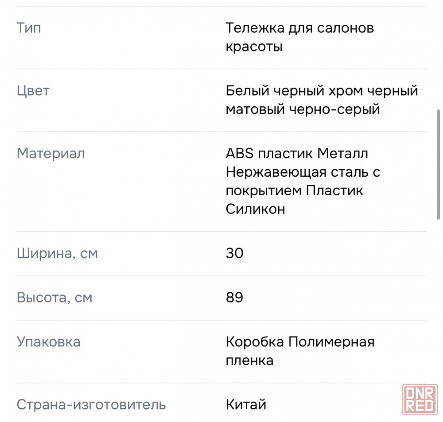Click the "Силикон" material text

click(255, 209)
